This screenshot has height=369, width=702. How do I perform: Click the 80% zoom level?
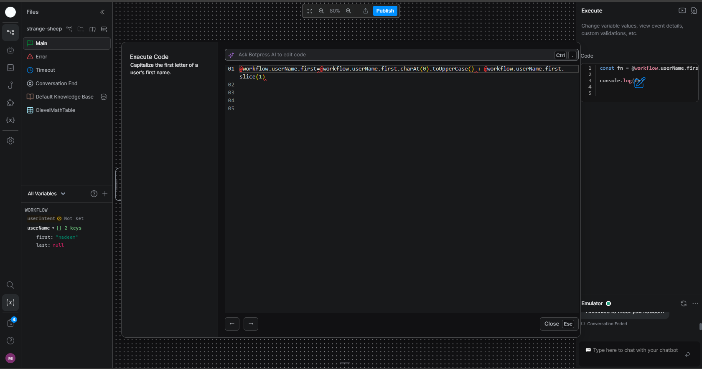coord(335,11)
